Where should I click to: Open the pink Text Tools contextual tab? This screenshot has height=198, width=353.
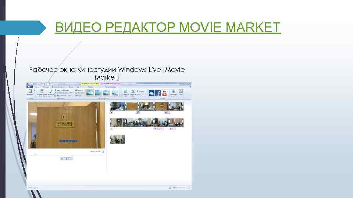click(110, 84)
